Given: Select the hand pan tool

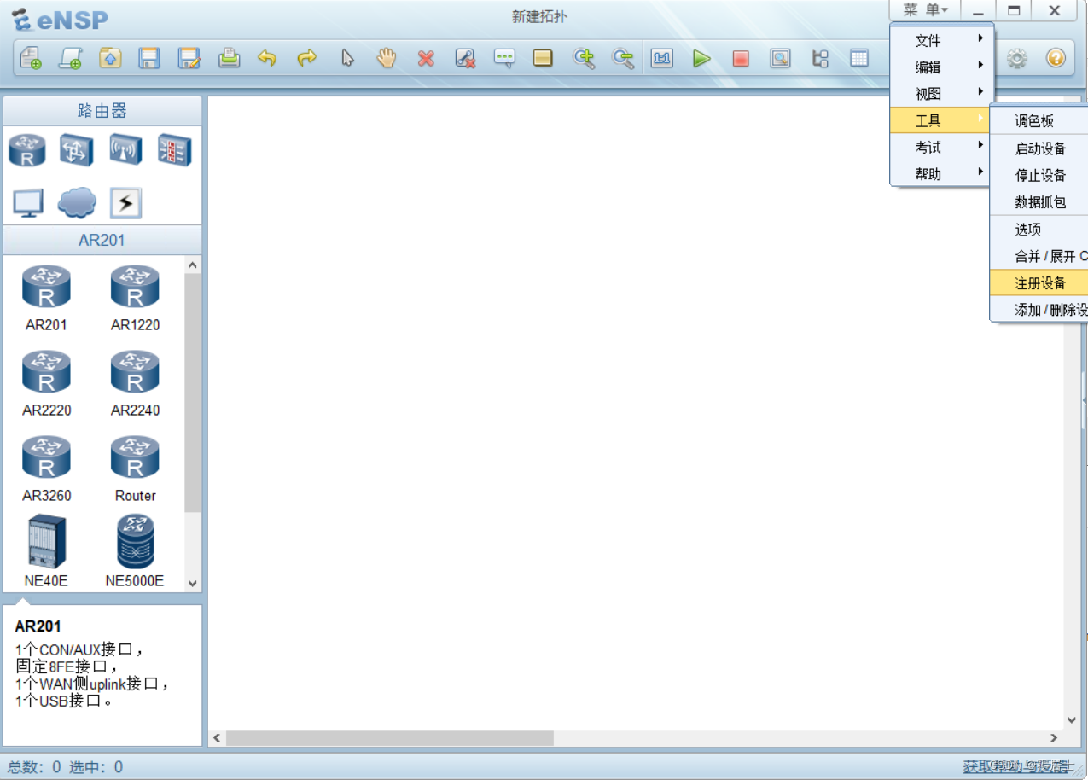Looking at the screenshot, I should [387, 58].
